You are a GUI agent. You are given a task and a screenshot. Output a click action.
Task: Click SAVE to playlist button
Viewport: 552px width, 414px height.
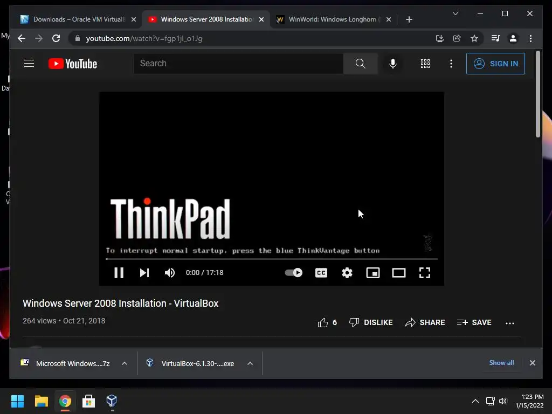(474, 322)
